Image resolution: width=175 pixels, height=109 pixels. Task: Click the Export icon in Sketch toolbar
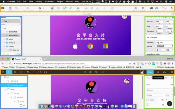171,8
